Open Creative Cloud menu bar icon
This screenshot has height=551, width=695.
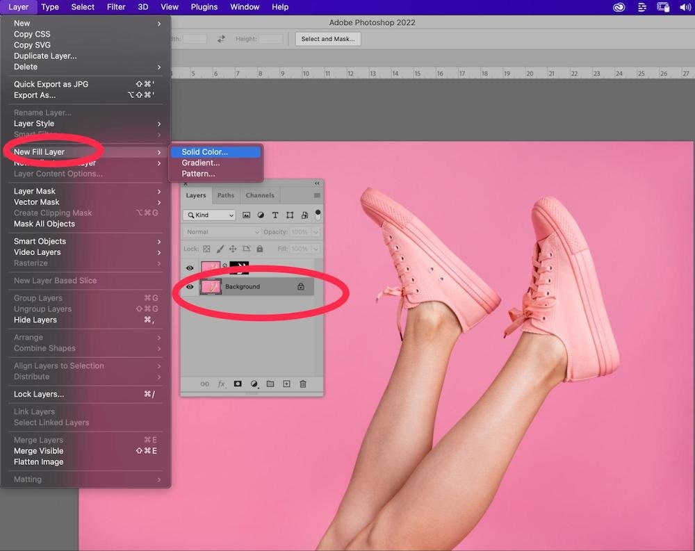click(619, 7)
